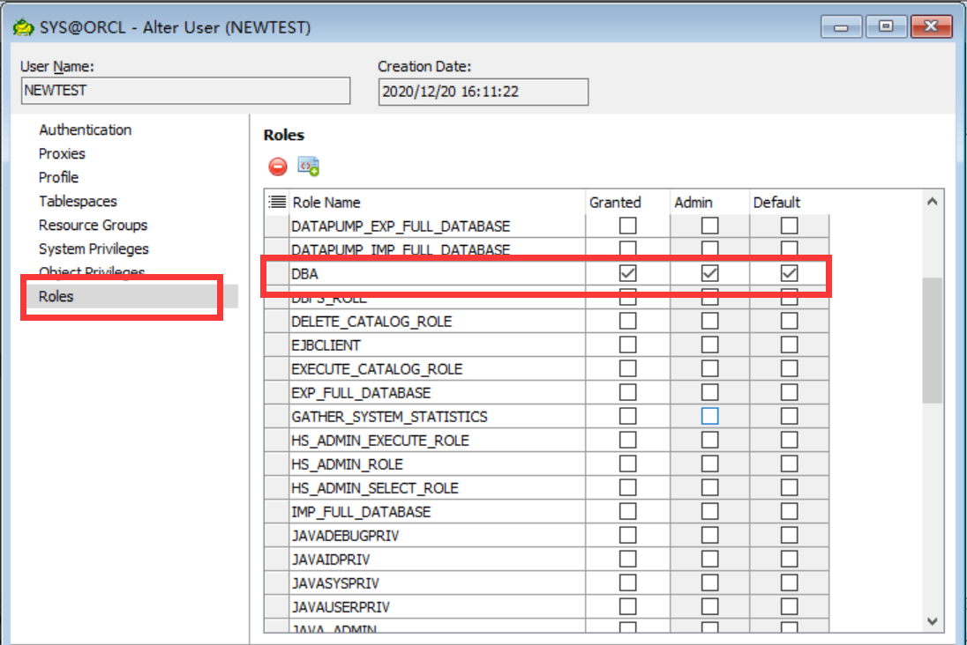
Task: Select the Proxies section
Action: 62,153
